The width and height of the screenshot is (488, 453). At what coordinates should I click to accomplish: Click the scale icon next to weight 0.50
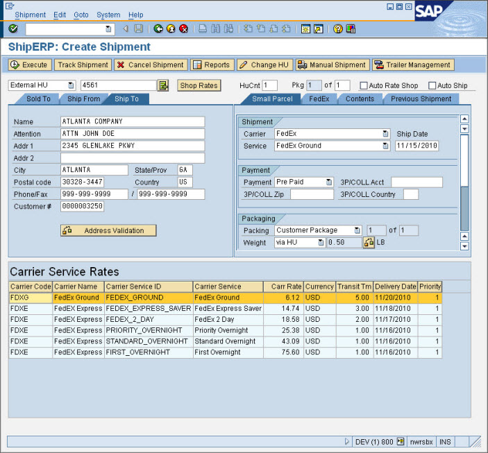pos(369,243)
